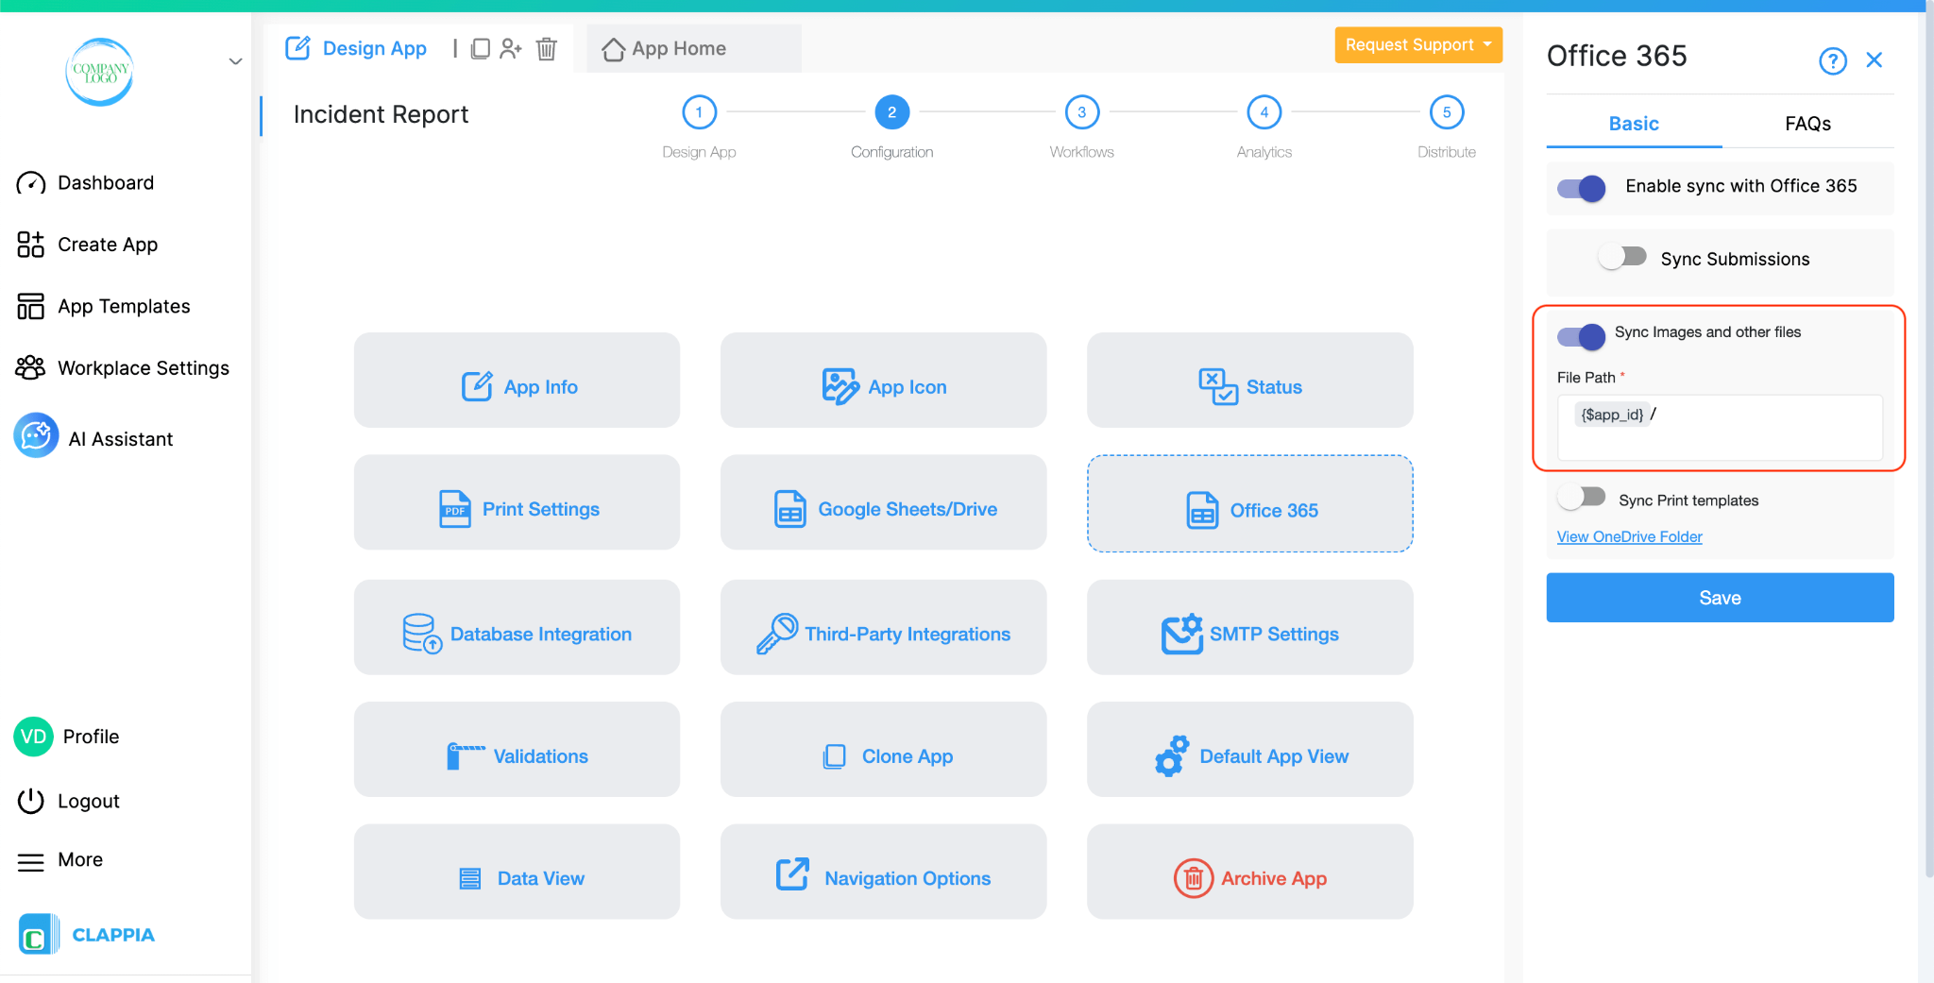Open sharing via the add-user icon

click(x=513, y=48)
